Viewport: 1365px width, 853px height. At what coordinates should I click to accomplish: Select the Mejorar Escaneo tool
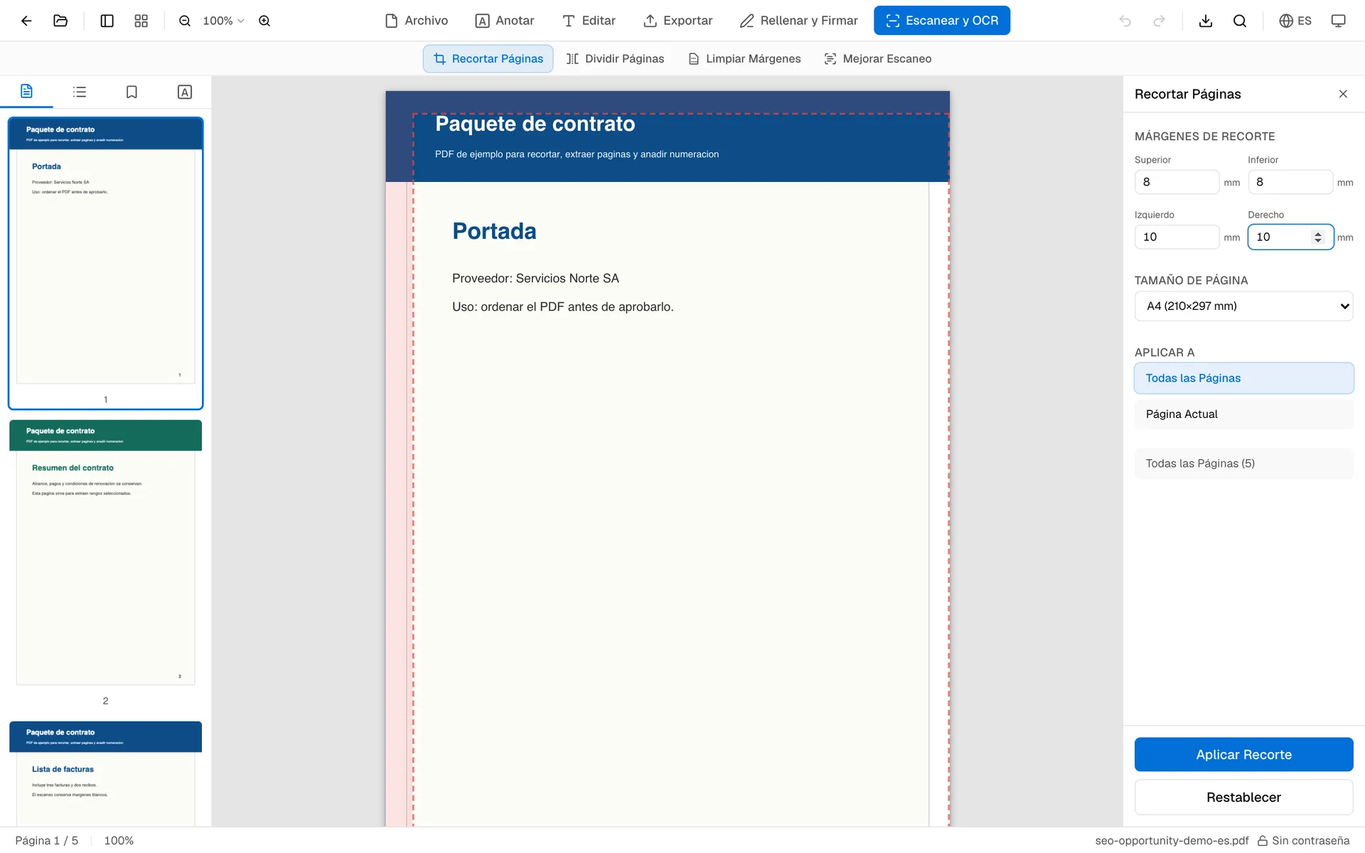878,59
